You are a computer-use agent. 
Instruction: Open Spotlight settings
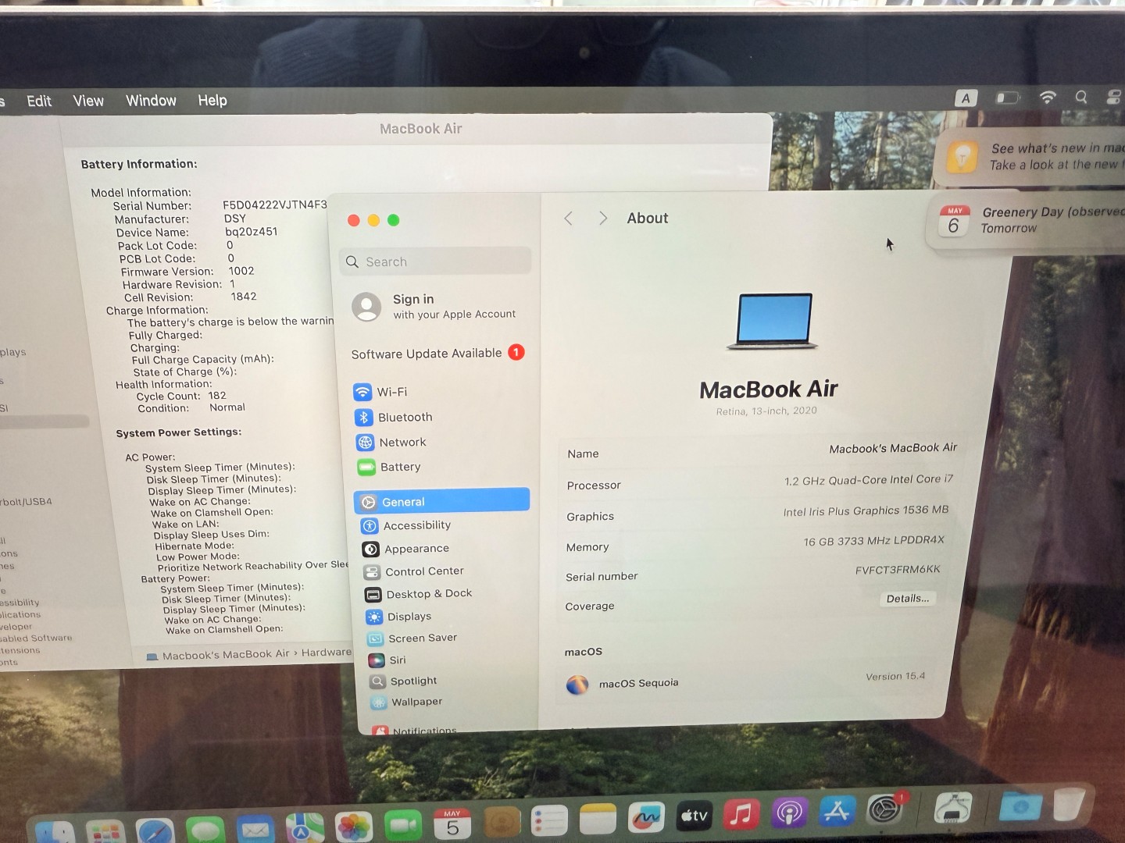click(403, 681)
